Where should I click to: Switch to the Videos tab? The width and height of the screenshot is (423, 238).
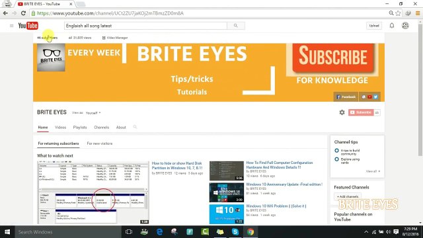click(60, 128)
